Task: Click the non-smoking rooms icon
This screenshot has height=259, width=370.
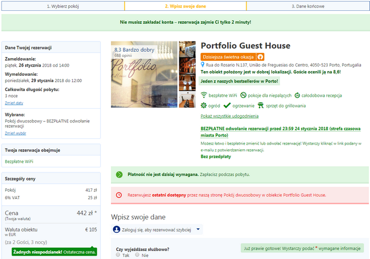Action: coord(243,95)
